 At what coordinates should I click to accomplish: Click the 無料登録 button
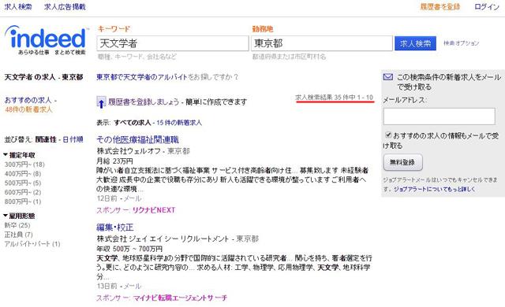tap(402, 162)
